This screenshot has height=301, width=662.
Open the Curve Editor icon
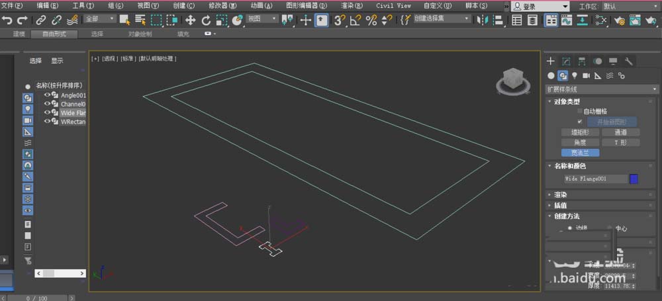tap(566, 20)
